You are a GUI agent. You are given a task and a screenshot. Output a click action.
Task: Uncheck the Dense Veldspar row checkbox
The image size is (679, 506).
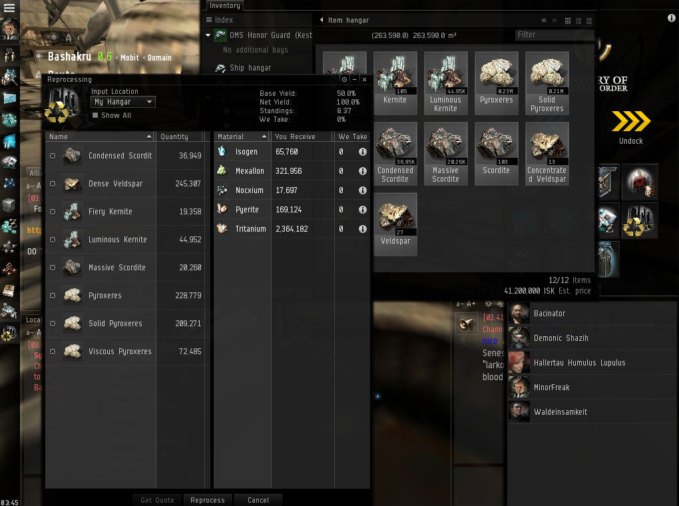pyautogui.click(x=53, y=184)
